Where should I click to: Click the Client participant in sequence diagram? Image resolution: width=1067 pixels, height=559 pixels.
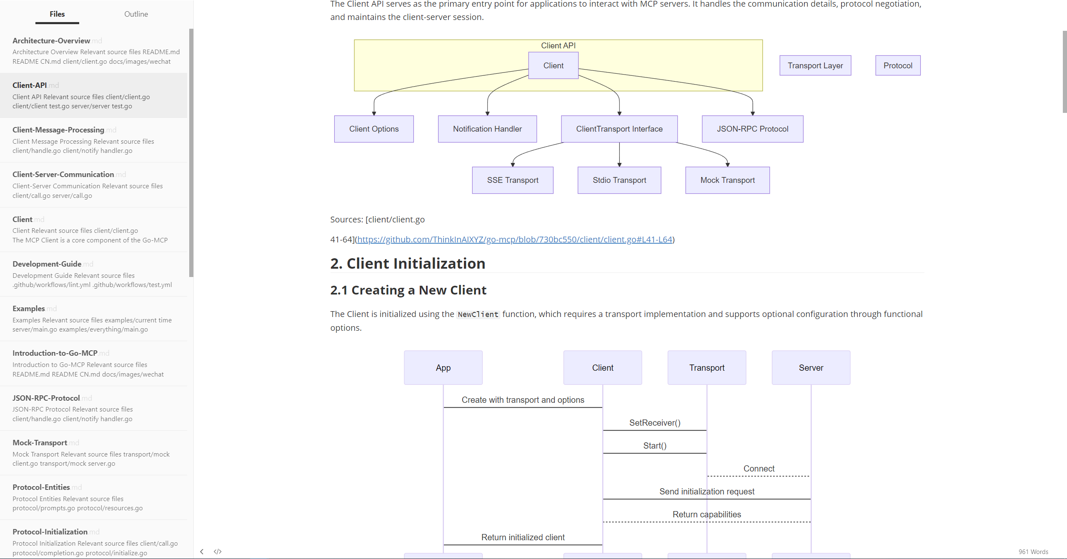pos(603,367)
